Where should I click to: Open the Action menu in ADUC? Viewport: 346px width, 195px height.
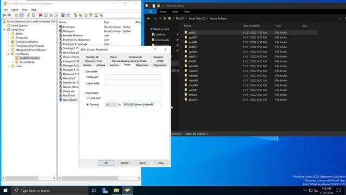15,10
